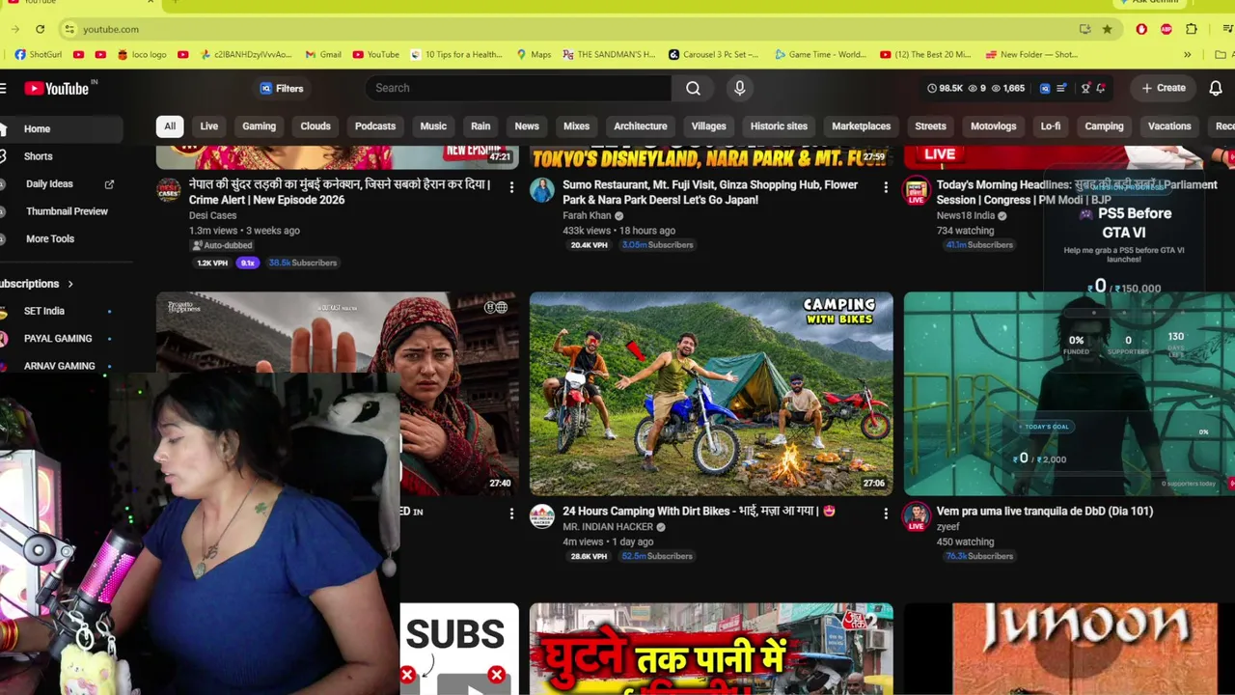1235x695 pixels.
Task: Filter the feed by News
Action: pos(527,126)
